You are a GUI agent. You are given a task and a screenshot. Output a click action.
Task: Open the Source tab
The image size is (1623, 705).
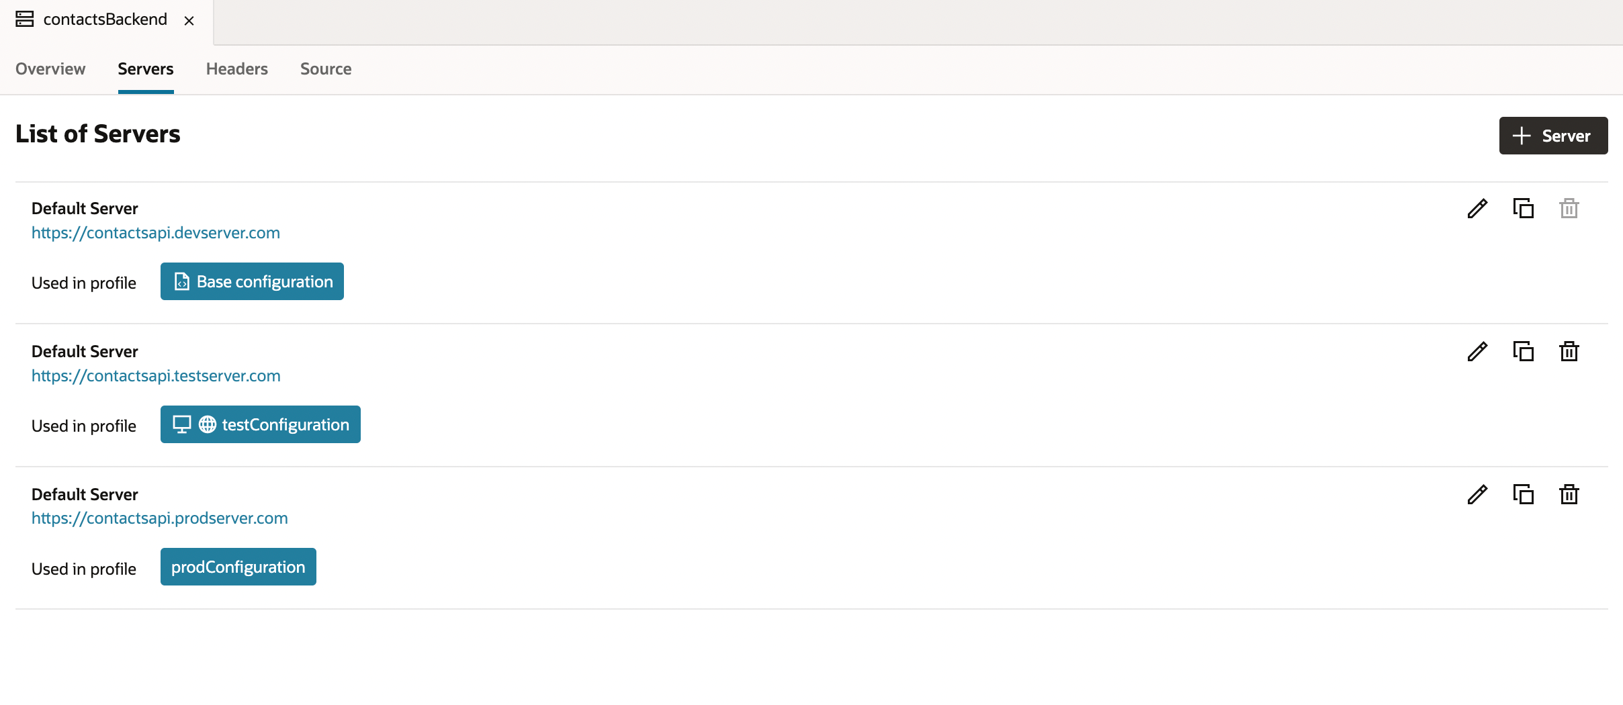coord(326,69)
